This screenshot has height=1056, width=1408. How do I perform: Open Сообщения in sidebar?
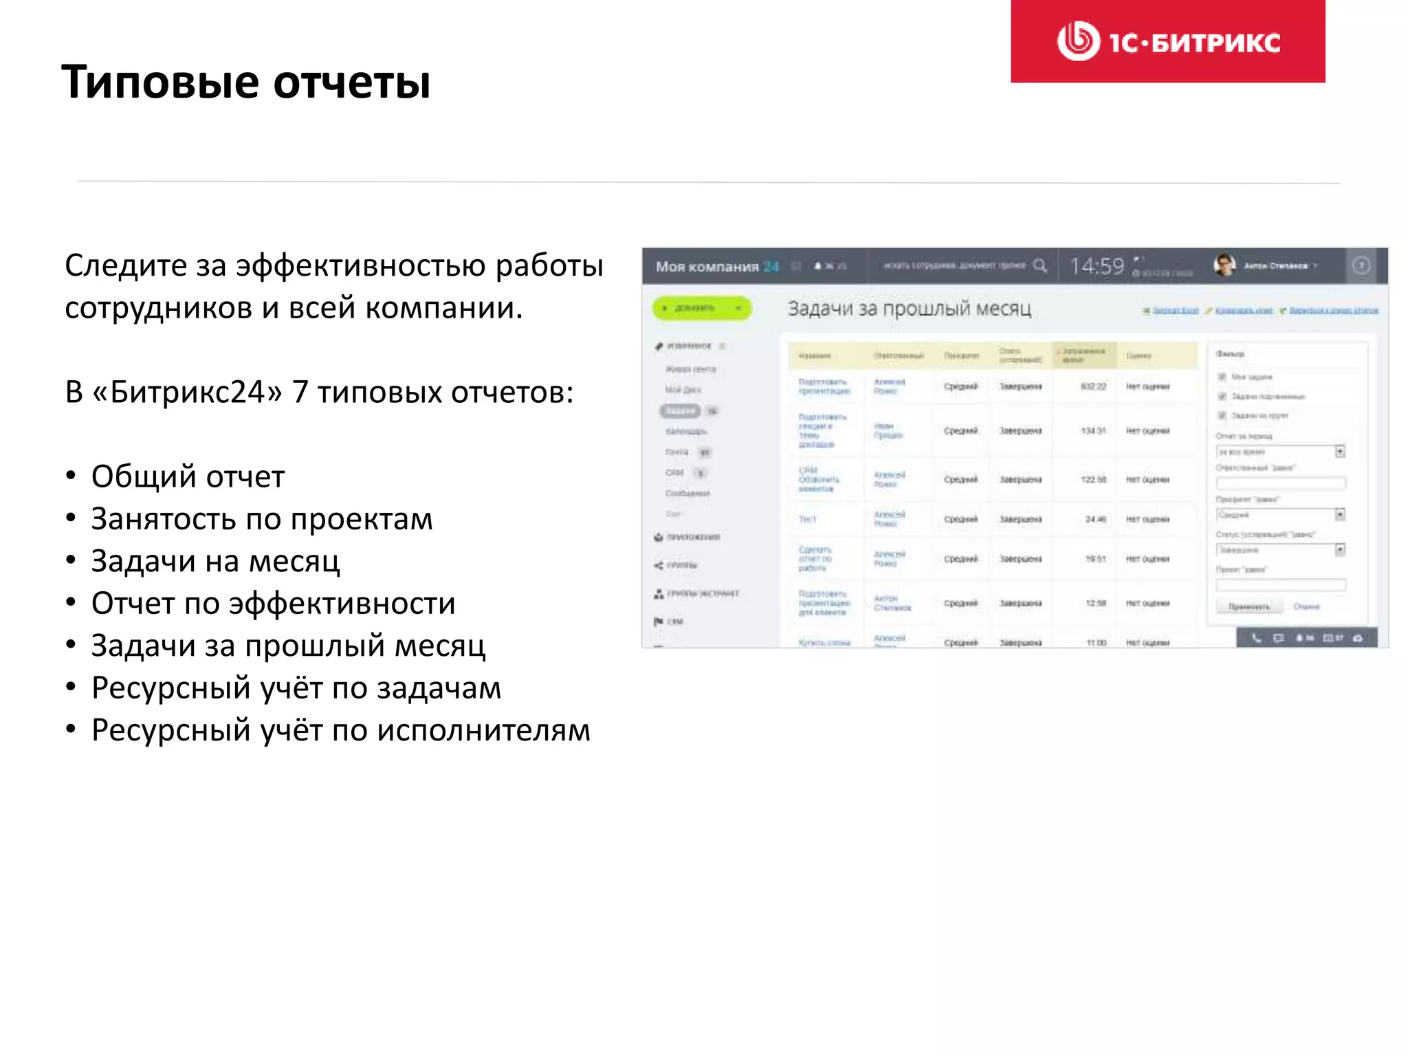point(687,493)
